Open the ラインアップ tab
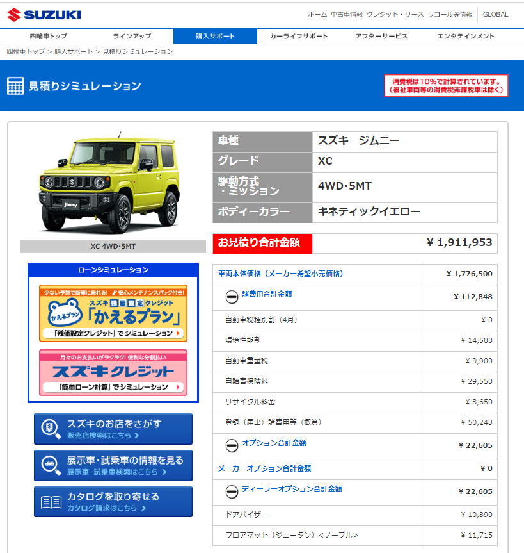Screen dimensions: 524x553 tap(132, 36)
